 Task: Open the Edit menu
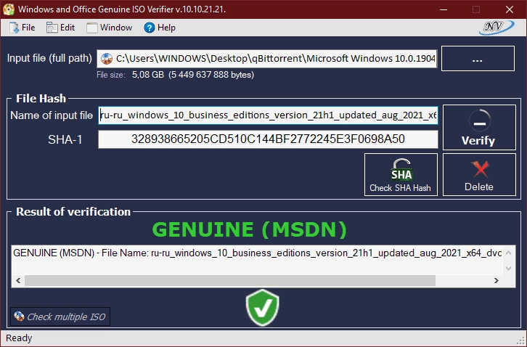click(60, 28)
